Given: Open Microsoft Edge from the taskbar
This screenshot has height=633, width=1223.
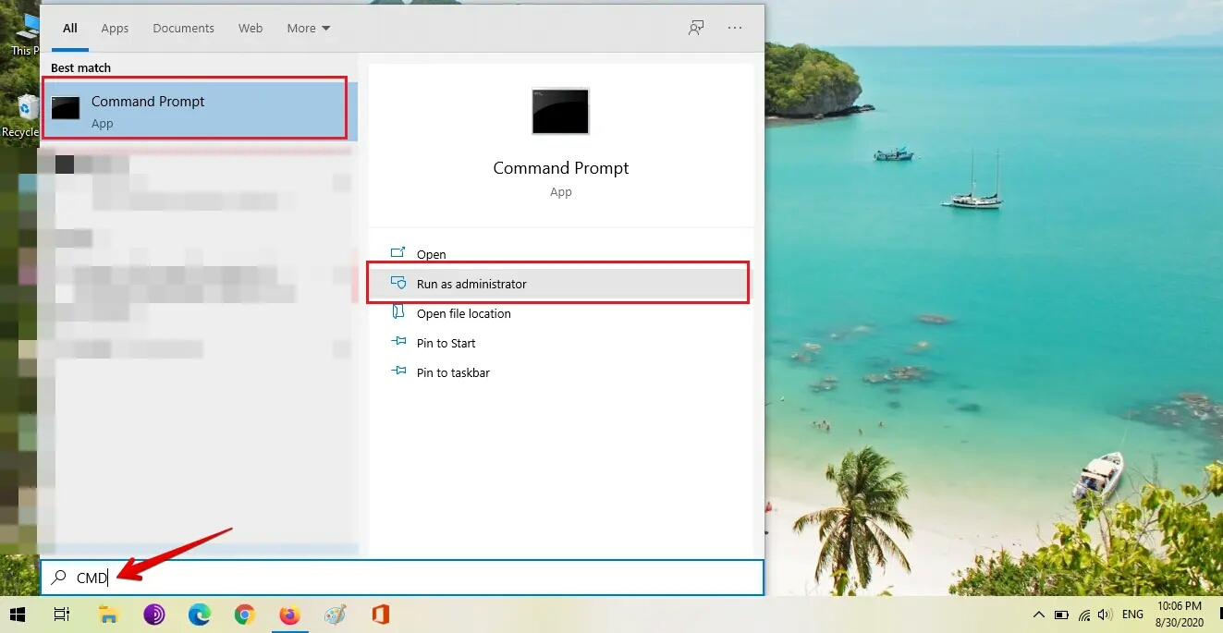Looking at the screenshot, I should click(199, 615).
